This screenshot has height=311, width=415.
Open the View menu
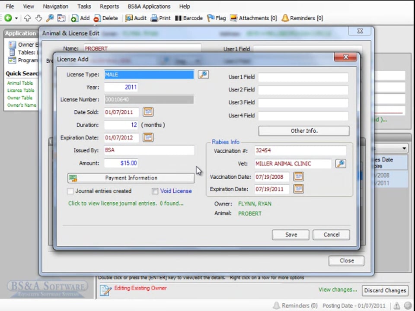[29, 6]
